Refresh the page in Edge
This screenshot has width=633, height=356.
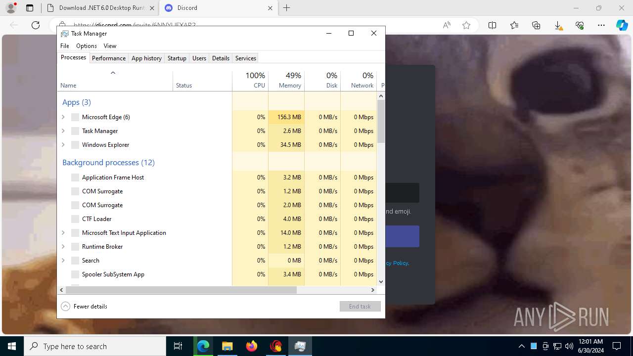pyautogui.click(x=36, y=25)
